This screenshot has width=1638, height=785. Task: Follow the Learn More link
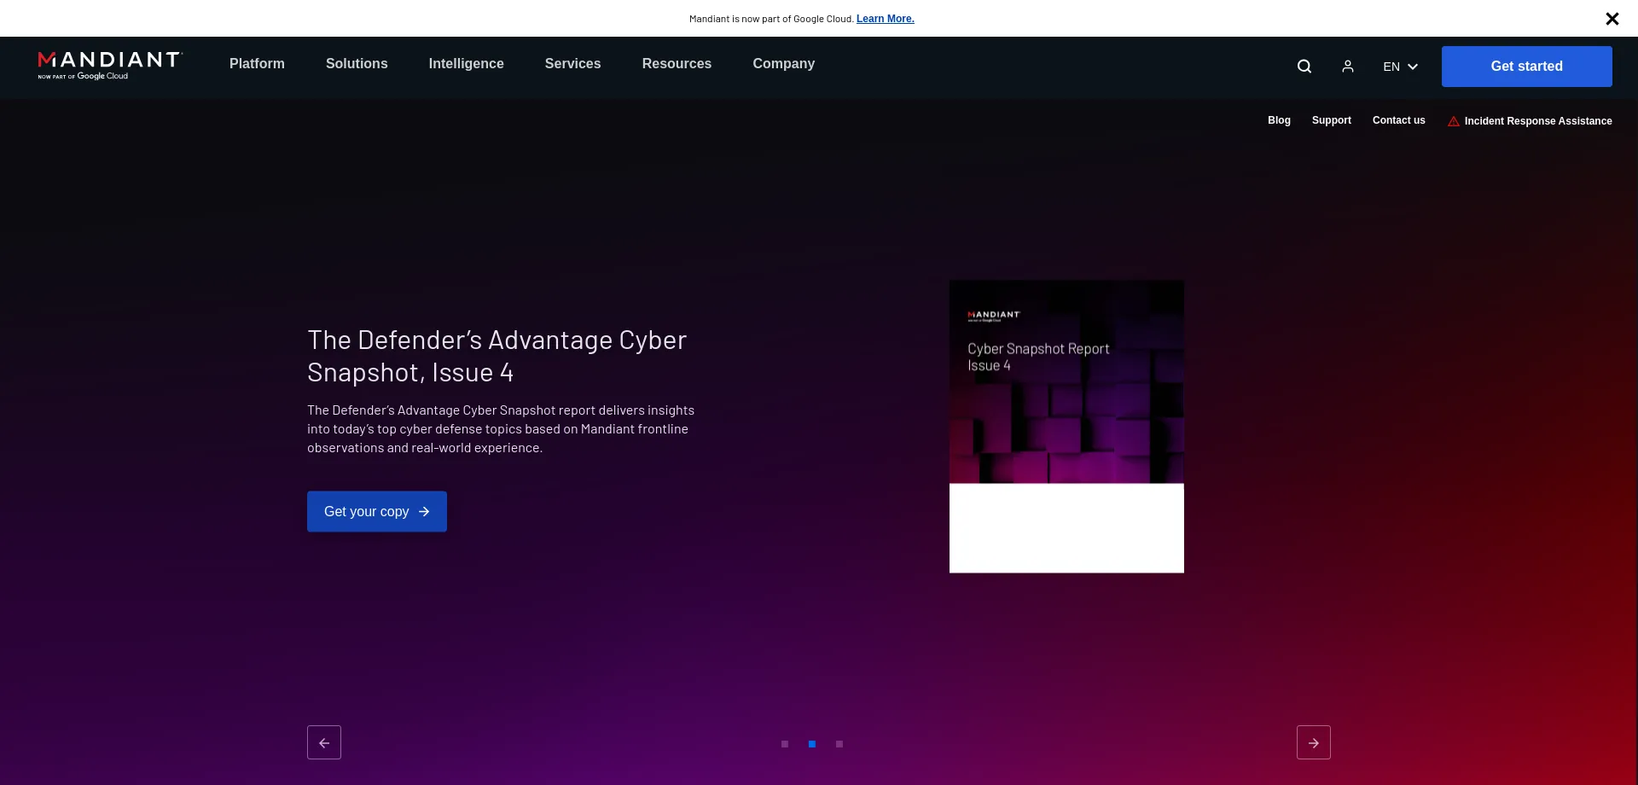point(885,19)
